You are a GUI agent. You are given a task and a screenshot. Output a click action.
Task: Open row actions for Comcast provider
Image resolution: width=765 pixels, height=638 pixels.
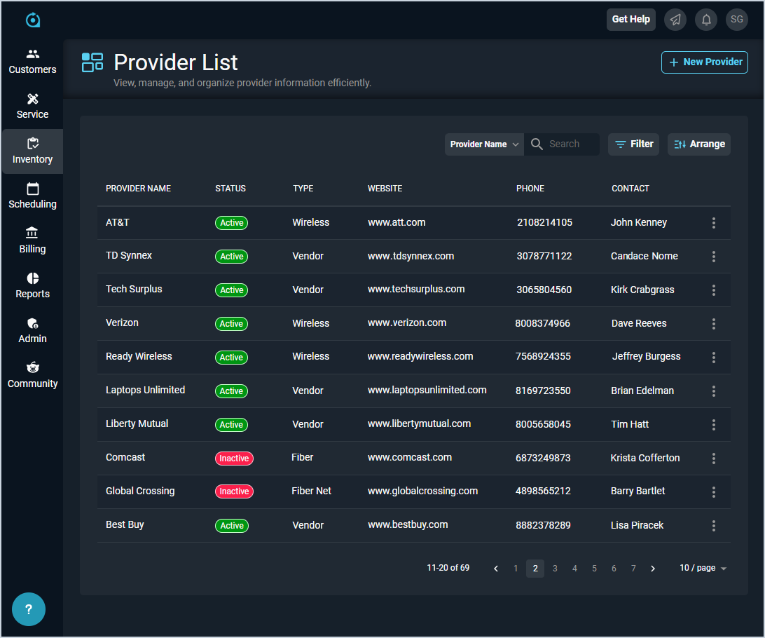714,459
